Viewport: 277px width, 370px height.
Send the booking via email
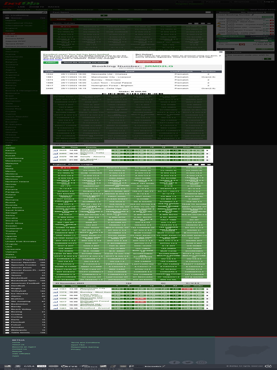coord(84,63)
